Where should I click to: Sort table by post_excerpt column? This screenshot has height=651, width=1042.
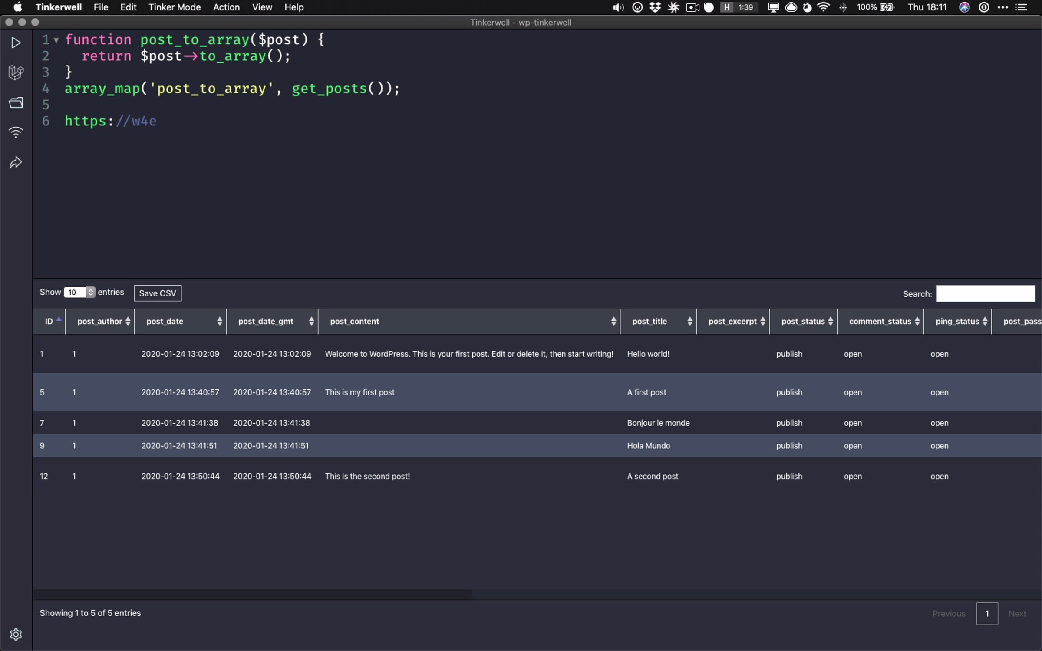pyautogui.click(x=733, y=321)
